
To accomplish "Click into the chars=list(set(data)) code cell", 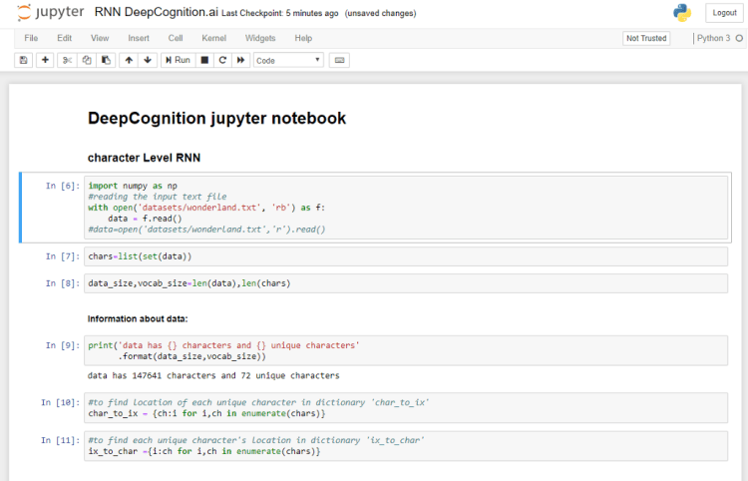I will [x=399, y=256].
